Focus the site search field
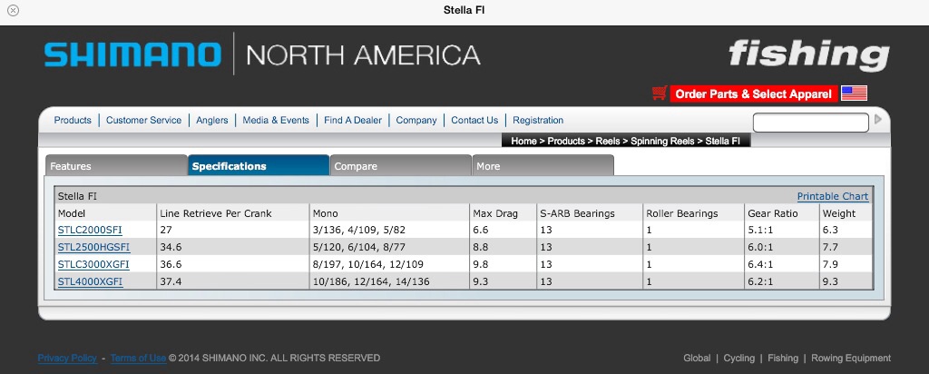The height and width of the screenshot is (374, 929). tap(810, 123)
